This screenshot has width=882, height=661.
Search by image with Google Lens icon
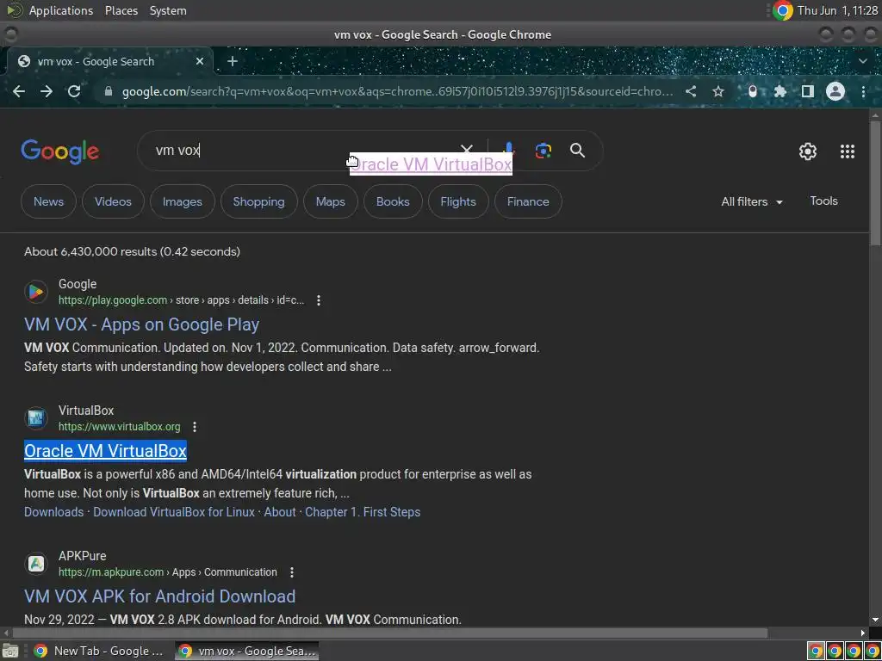[x=543, y=151]
